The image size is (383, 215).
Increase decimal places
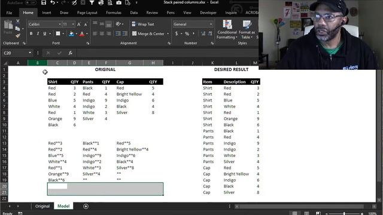pyautogui.click(x=203, y=33)
